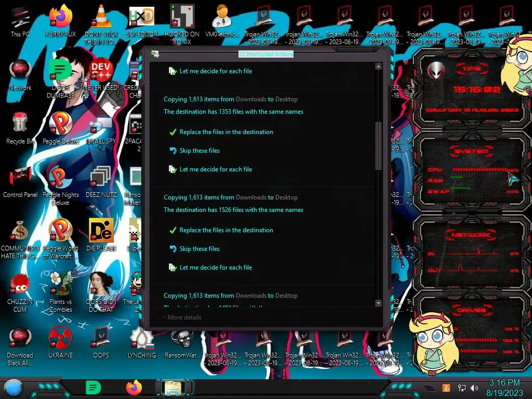This screenshot has width=532, height=399.
Task: Skip these files for the 1526 files conflict
Action: (194, 249)
